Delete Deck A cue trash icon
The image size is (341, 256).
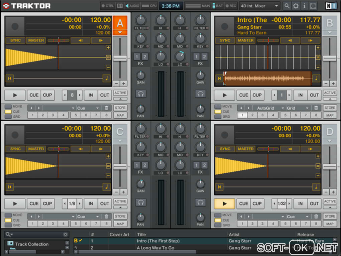[106, 108]
